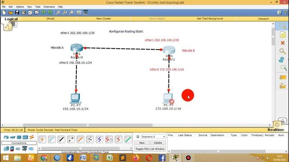Activate the Inspect magnifier tool

tap(282, 51)
